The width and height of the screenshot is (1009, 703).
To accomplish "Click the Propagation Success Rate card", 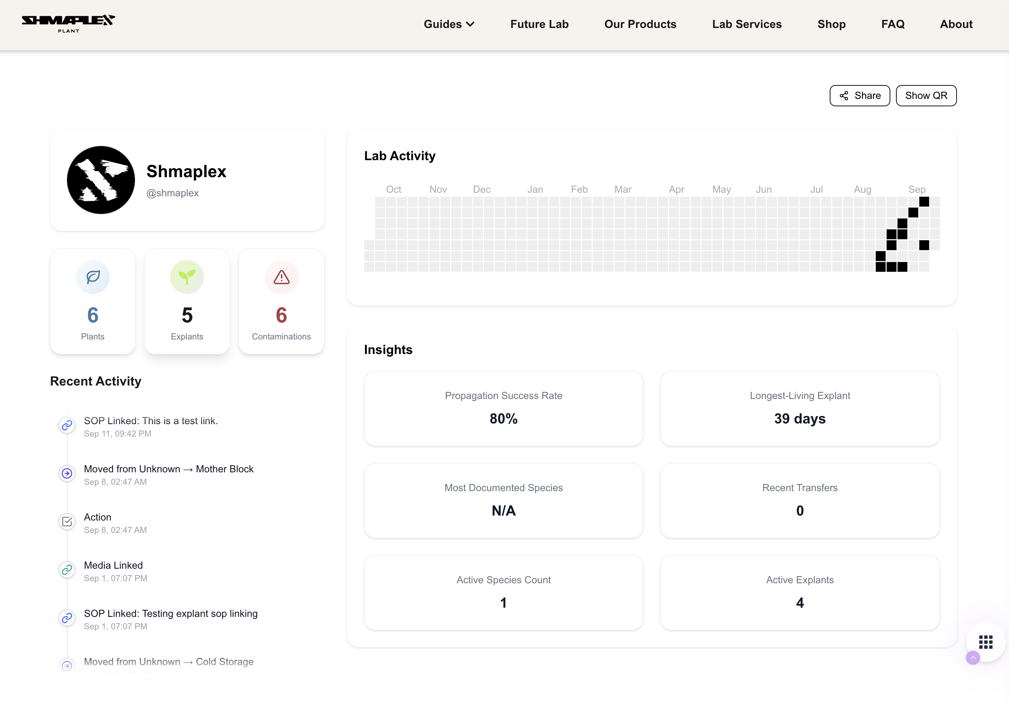I will tap(504, 409).
